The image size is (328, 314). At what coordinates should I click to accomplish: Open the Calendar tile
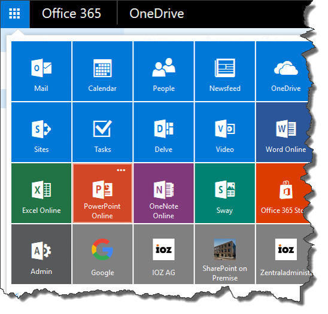point(102,71)
